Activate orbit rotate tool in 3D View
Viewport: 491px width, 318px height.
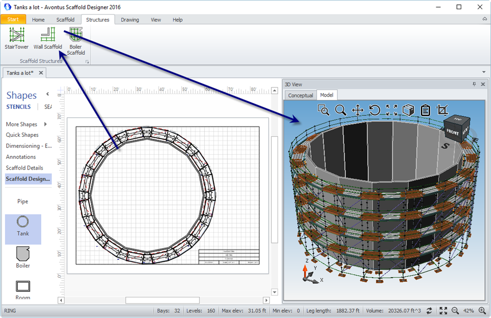[x=374, y=110]
